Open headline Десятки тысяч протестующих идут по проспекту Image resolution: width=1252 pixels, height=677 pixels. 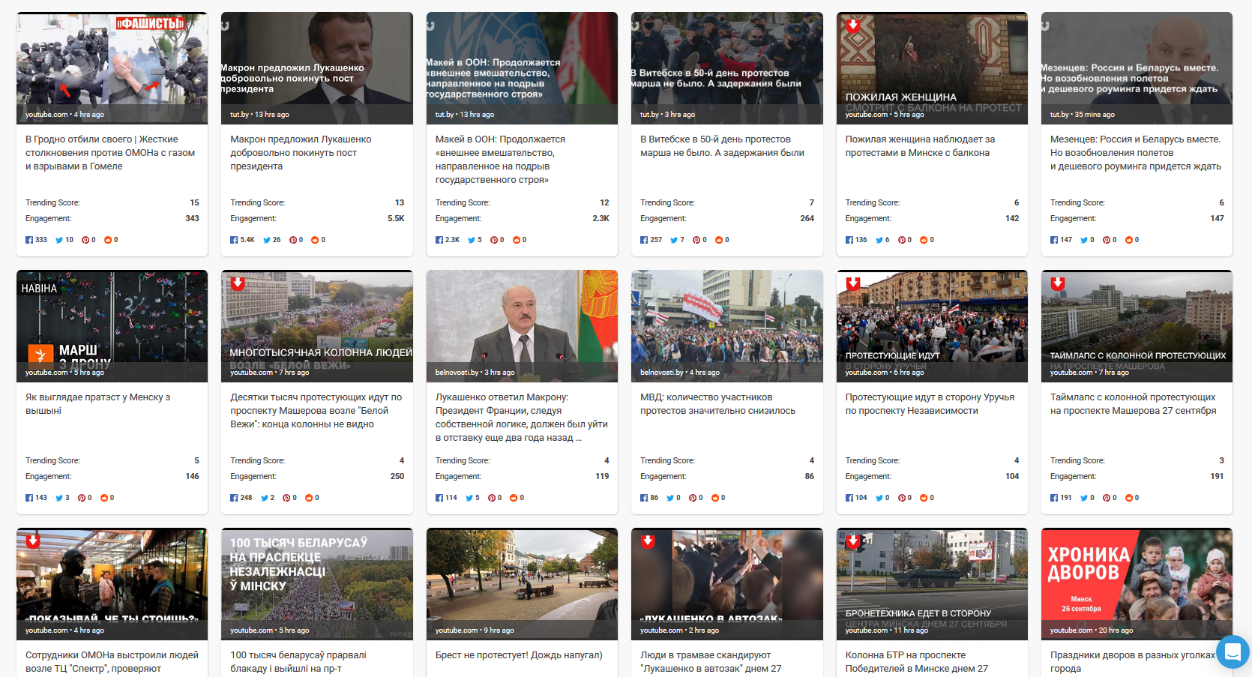coord(316,411)
